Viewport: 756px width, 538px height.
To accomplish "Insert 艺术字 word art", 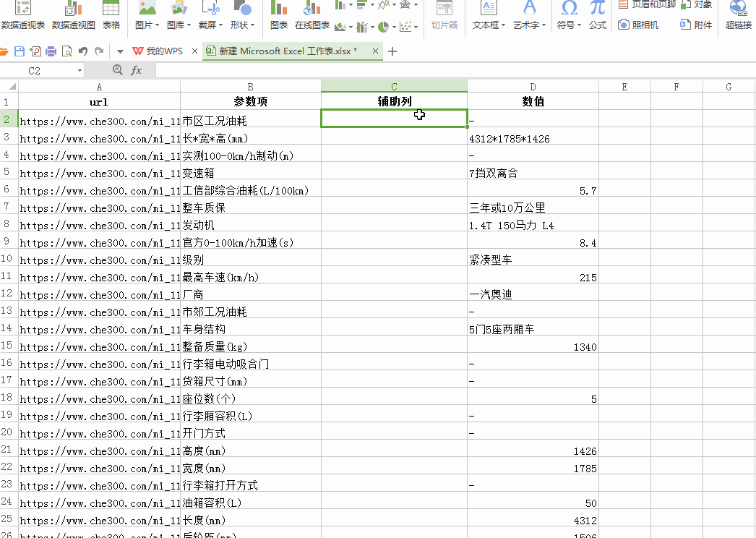I will click(x=529, y=15).
